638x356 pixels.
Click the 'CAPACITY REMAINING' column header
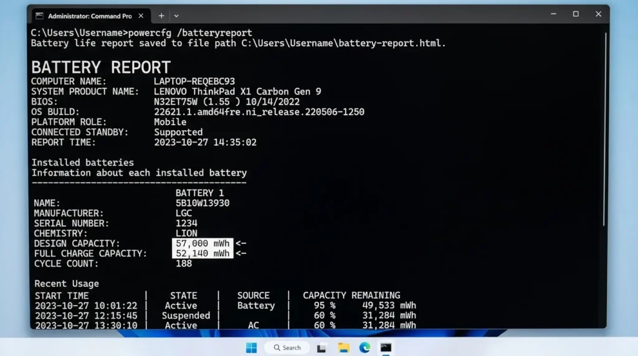[351, 296]
